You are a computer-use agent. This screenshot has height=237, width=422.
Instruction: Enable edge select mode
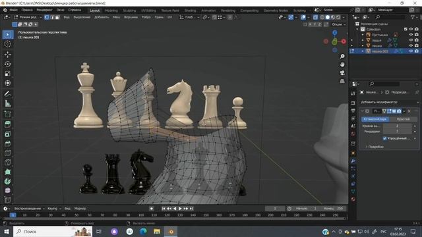click(52, 17)
